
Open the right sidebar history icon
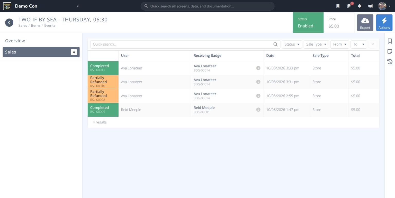(x=390, y=61)
